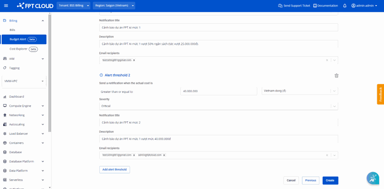Open the AI assistant floating icon
384x189 pixels.
[x=373, y=178]
